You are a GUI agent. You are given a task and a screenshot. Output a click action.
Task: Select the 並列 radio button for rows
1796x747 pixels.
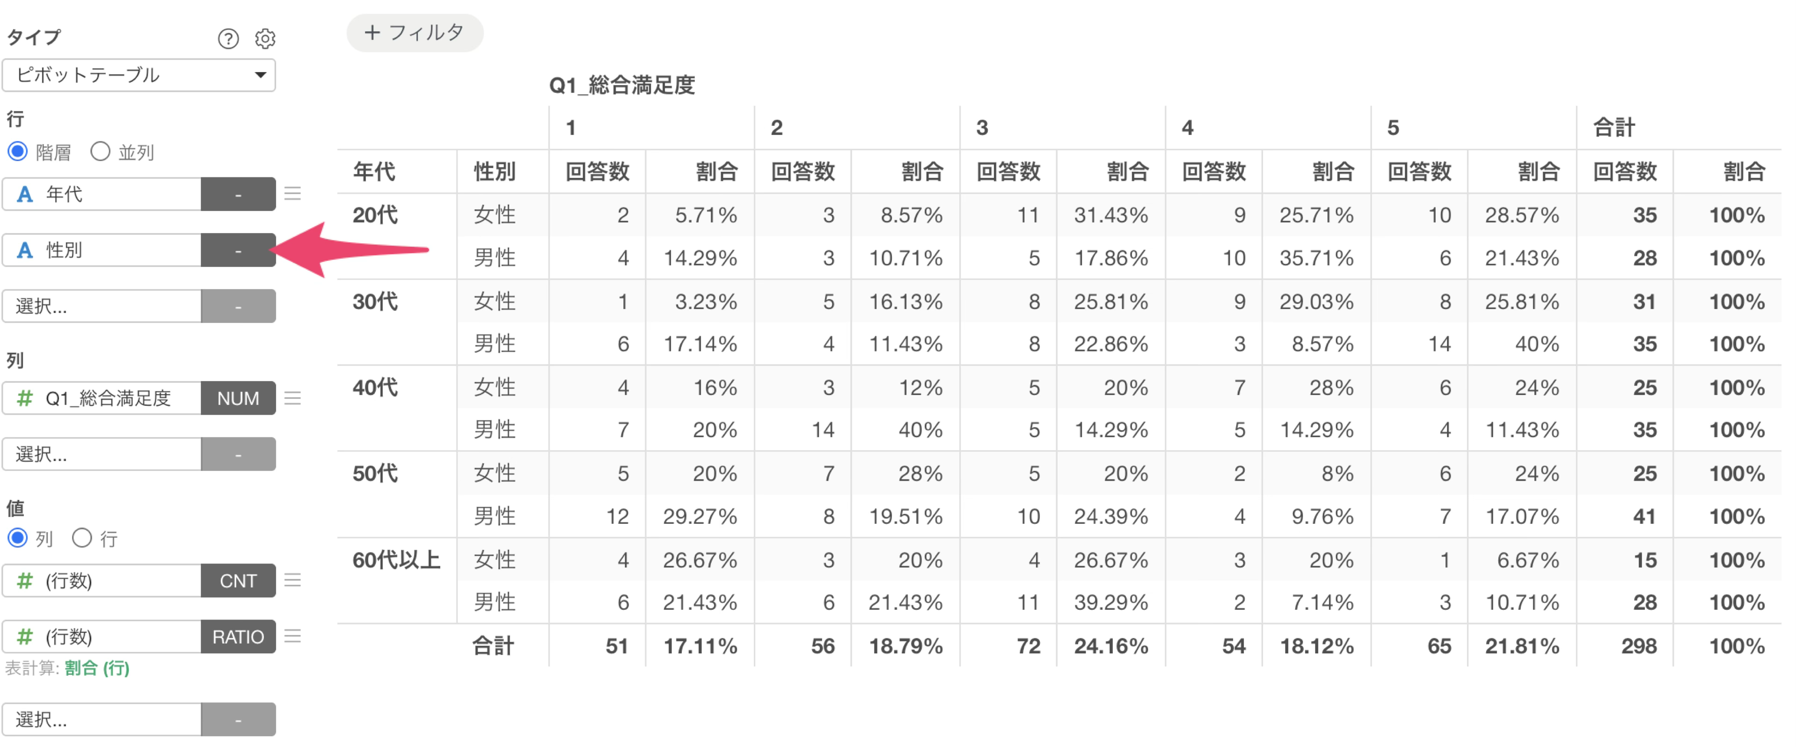coord(101,151)
